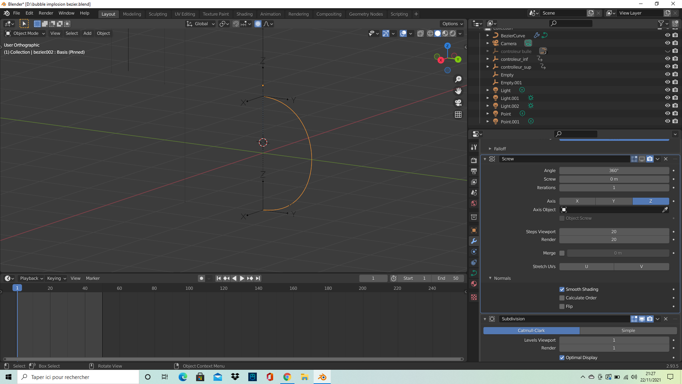The width and height of the screenshot is (682, 384).
Task: Open the Layout tab in workspace
Action: coord(108,14)
